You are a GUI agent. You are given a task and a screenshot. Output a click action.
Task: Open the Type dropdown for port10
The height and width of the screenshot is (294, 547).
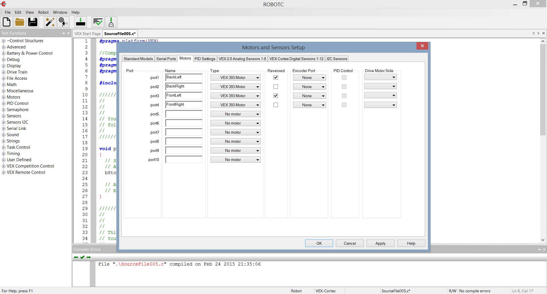point(235,160)
